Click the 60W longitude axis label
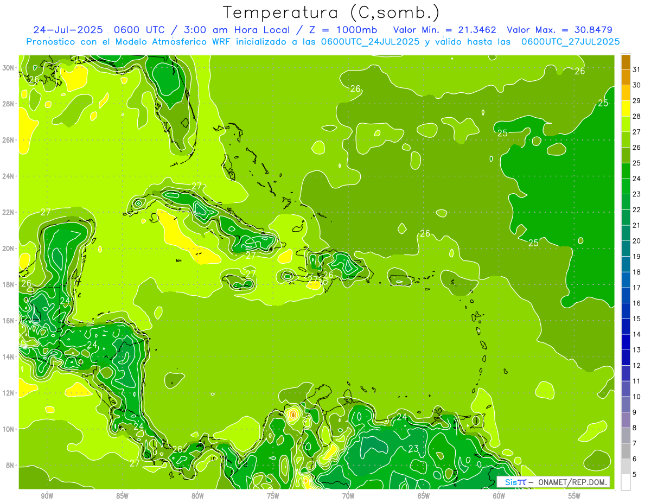The image size is (651, 503). pyautogui.click(x=499, y=495)
